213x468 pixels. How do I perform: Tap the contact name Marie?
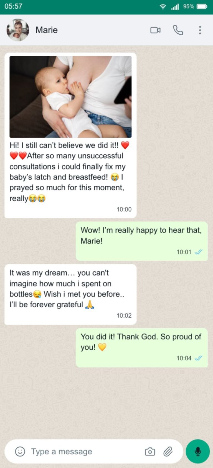(47, 30)
